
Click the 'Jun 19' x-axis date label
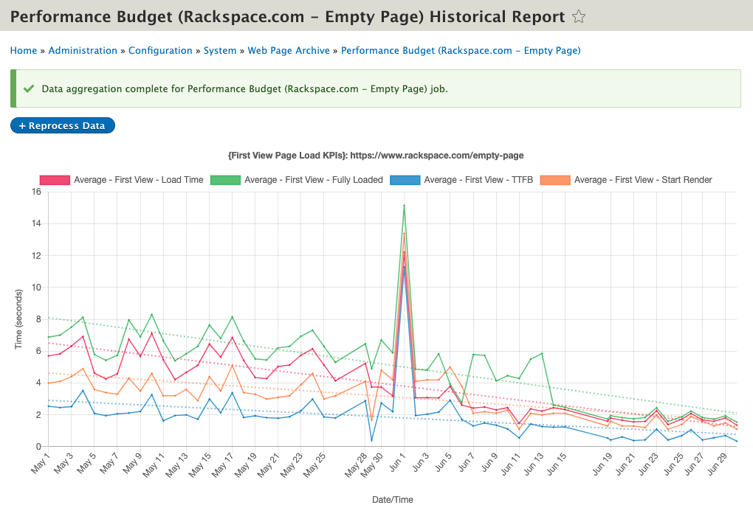(x=602, y=464)
